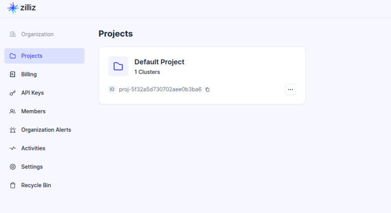This screenshot has width=391, height=213.
Task: Click the API Keys key icon
Action: point(13,93)
